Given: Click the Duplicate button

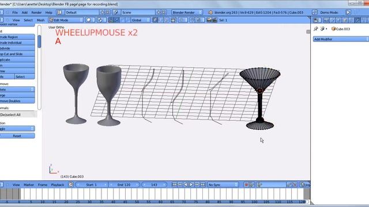Looking at the screenshot, I should click(x=17, y=60).
